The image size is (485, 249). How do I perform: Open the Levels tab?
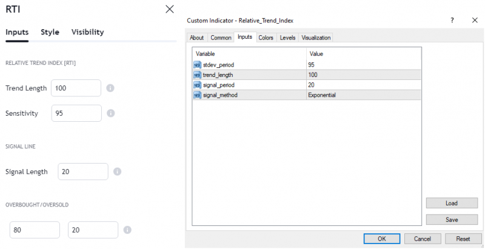pyautogui.click(x=287, y=38)
